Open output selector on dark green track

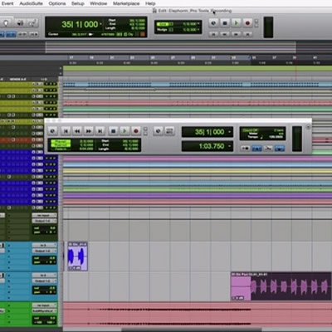point(44,221)
